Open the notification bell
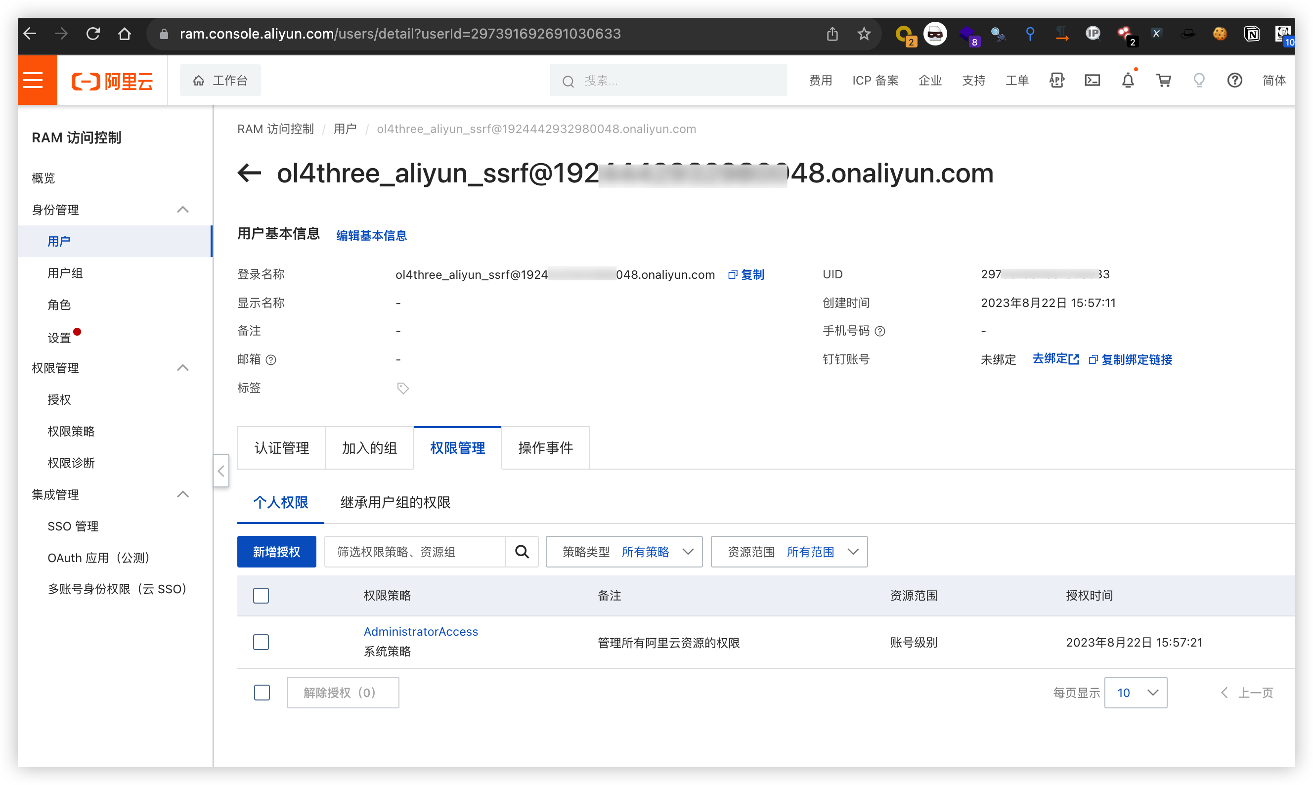 tap(1127, 81)
